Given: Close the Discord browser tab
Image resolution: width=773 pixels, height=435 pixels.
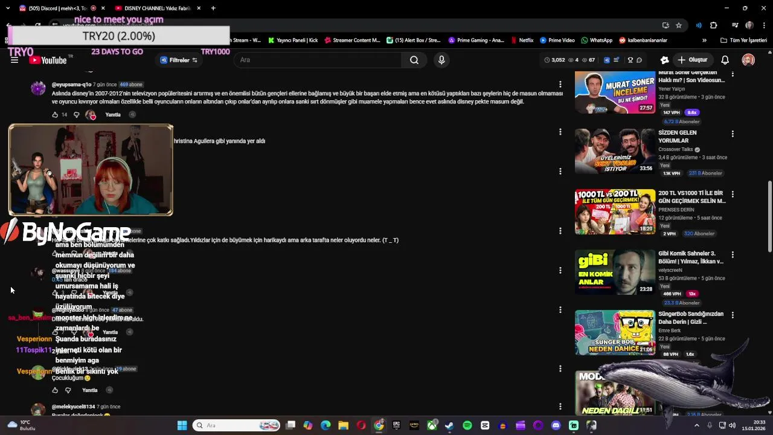Looking at the screenshot, I should [103, 8].
